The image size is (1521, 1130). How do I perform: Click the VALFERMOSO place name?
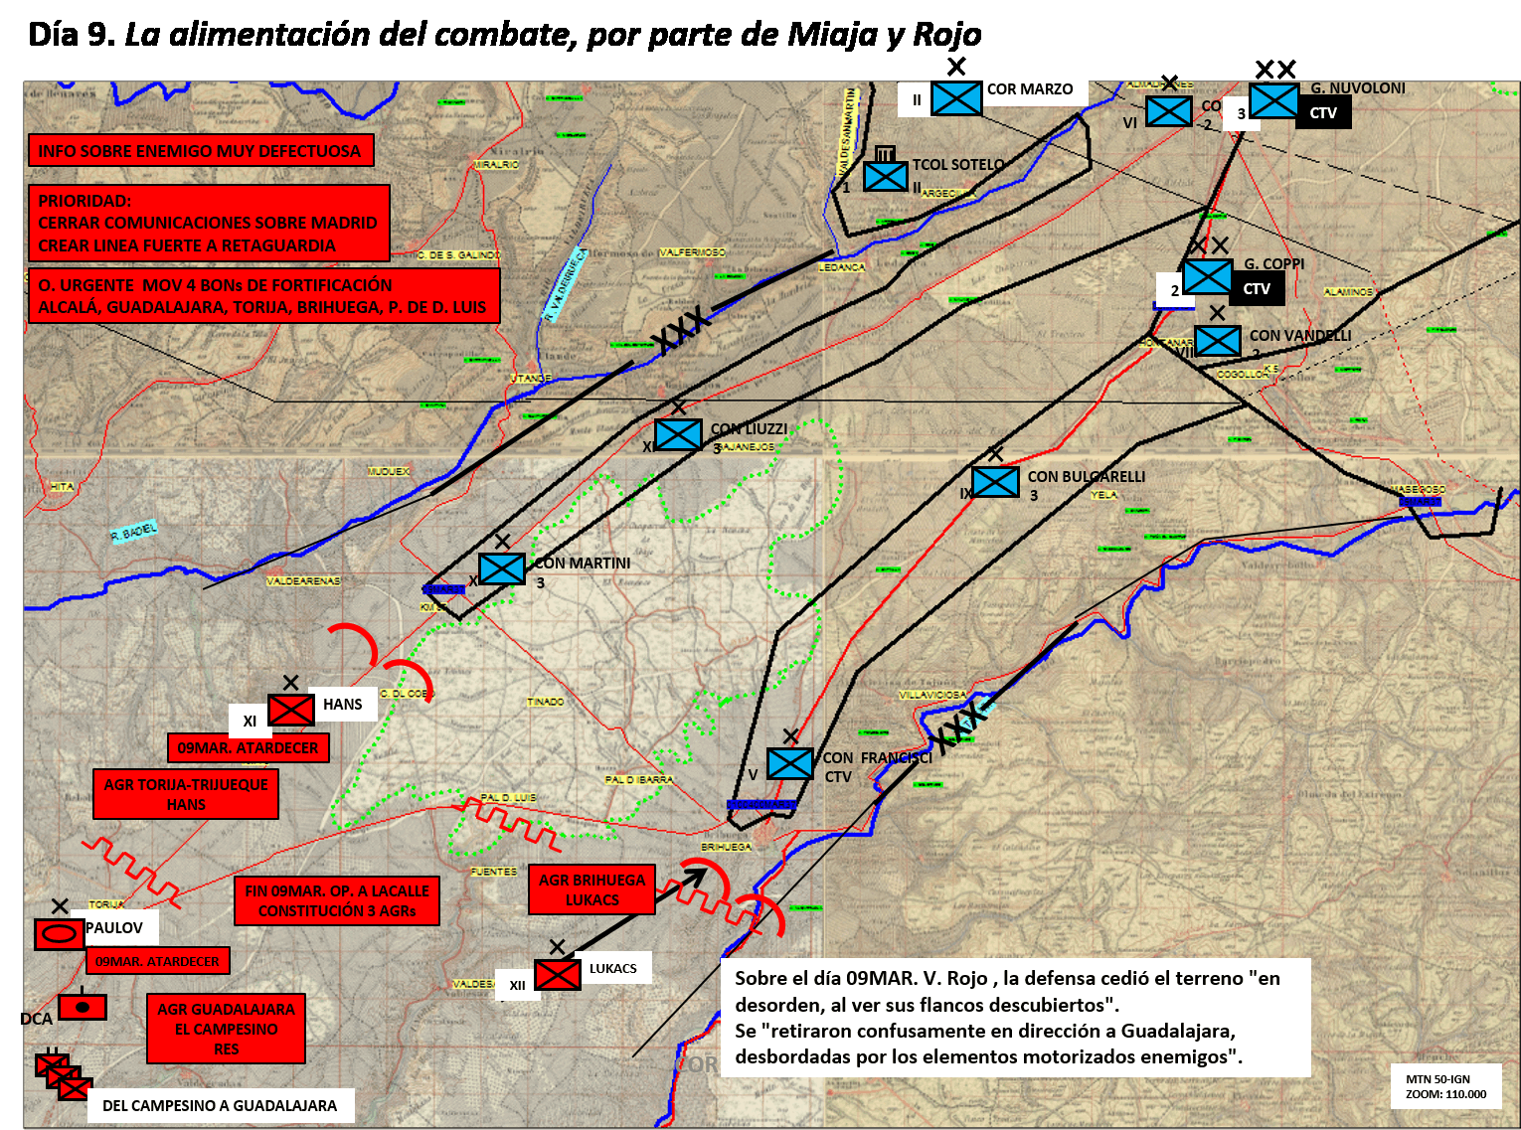(x=693, y=252)
